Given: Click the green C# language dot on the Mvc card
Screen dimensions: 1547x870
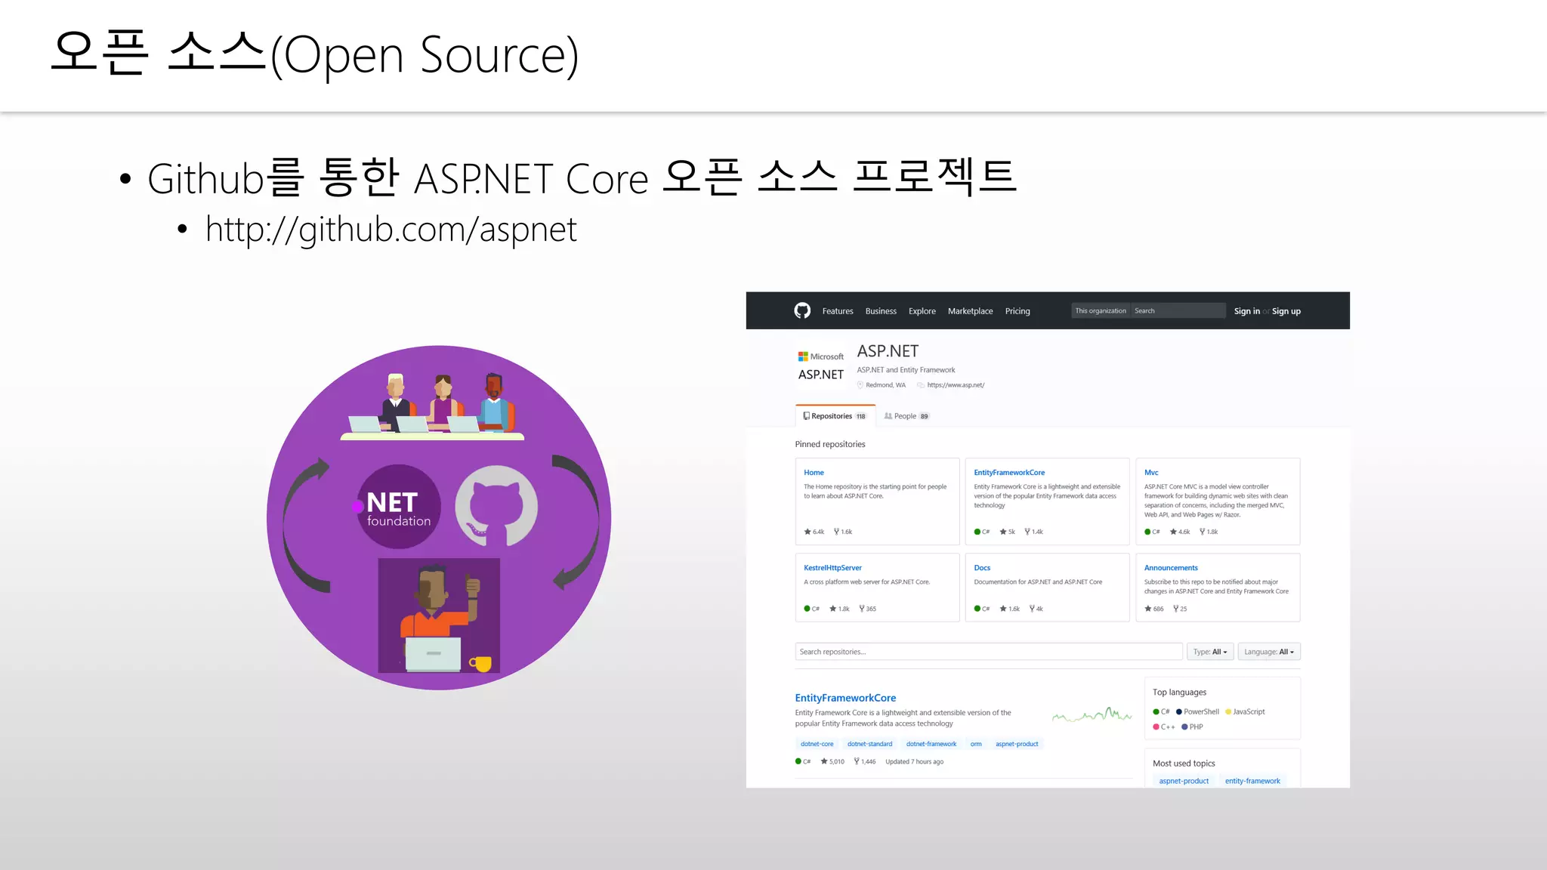Looking at the screenshot, I should 1147,532.
